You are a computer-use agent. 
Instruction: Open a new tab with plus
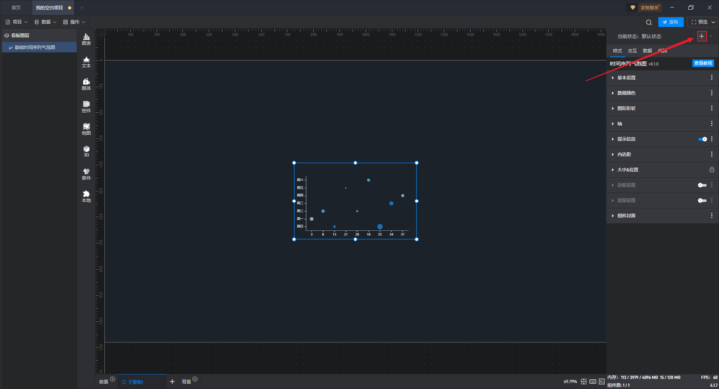[x=82, y=7]
